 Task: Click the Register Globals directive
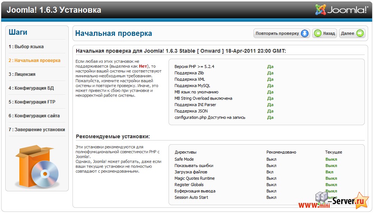189,185
